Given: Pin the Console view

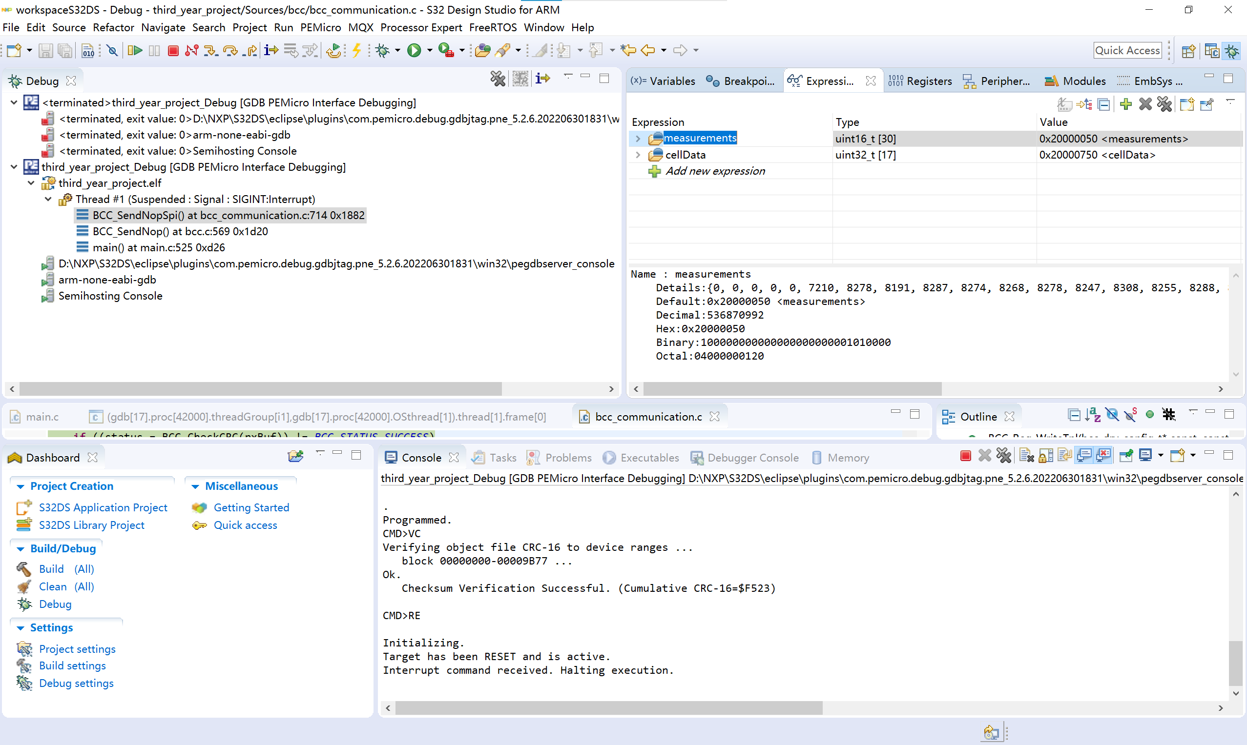Looking at the screenshot, I should click(x=1126, y=455).
